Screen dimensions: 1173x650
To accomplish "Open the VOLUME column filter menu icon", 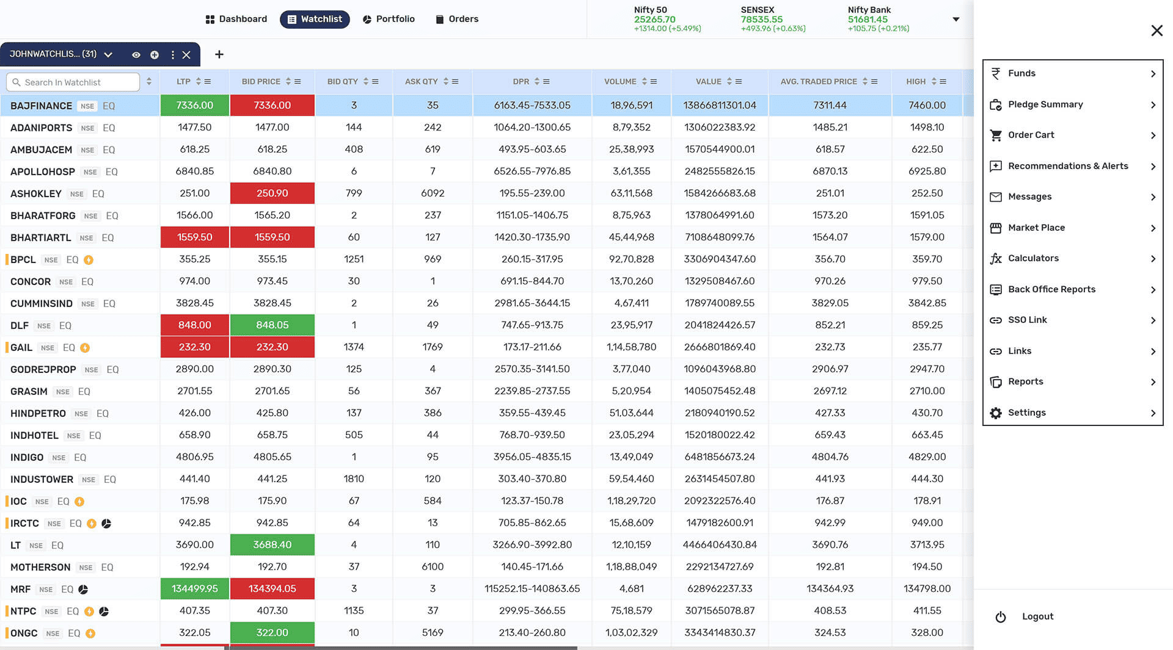I will [x=654, y=82].
